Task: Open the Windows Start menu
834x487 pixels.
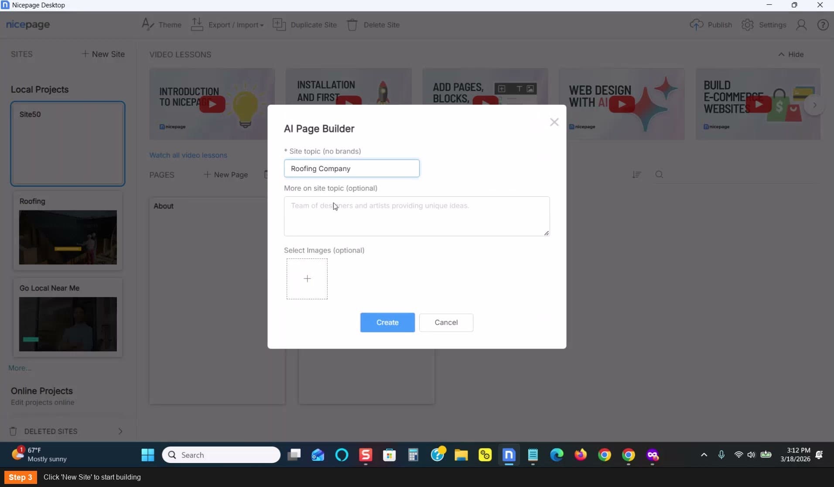Action: 148,455
